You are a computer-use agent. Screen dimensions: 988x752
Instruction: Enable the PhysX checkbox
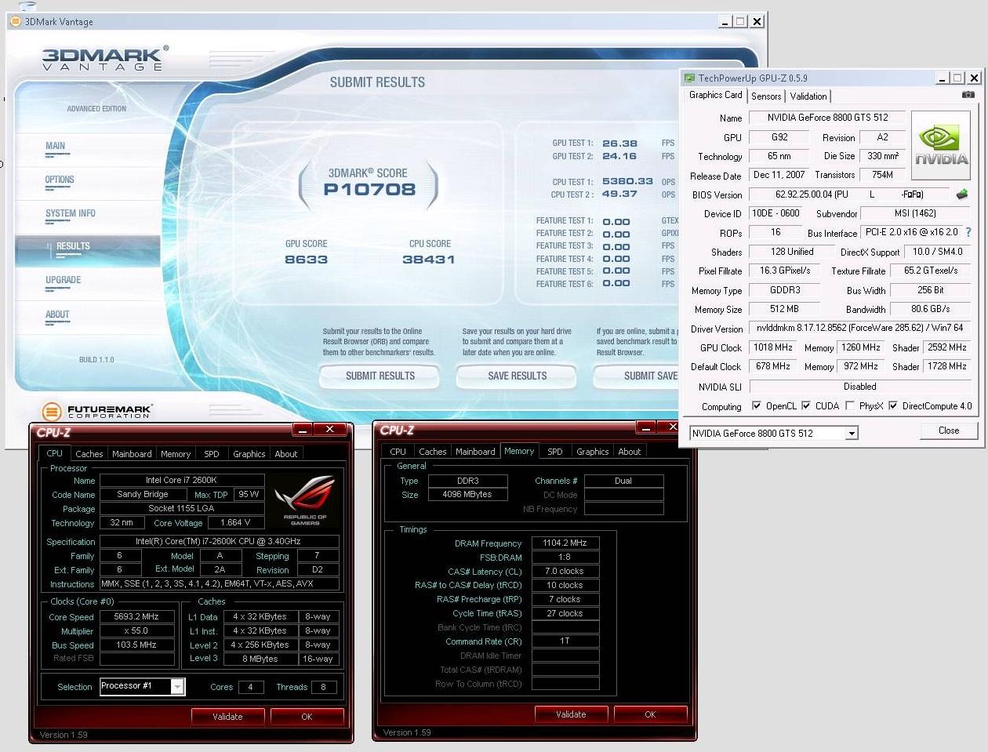click(850, 405)
